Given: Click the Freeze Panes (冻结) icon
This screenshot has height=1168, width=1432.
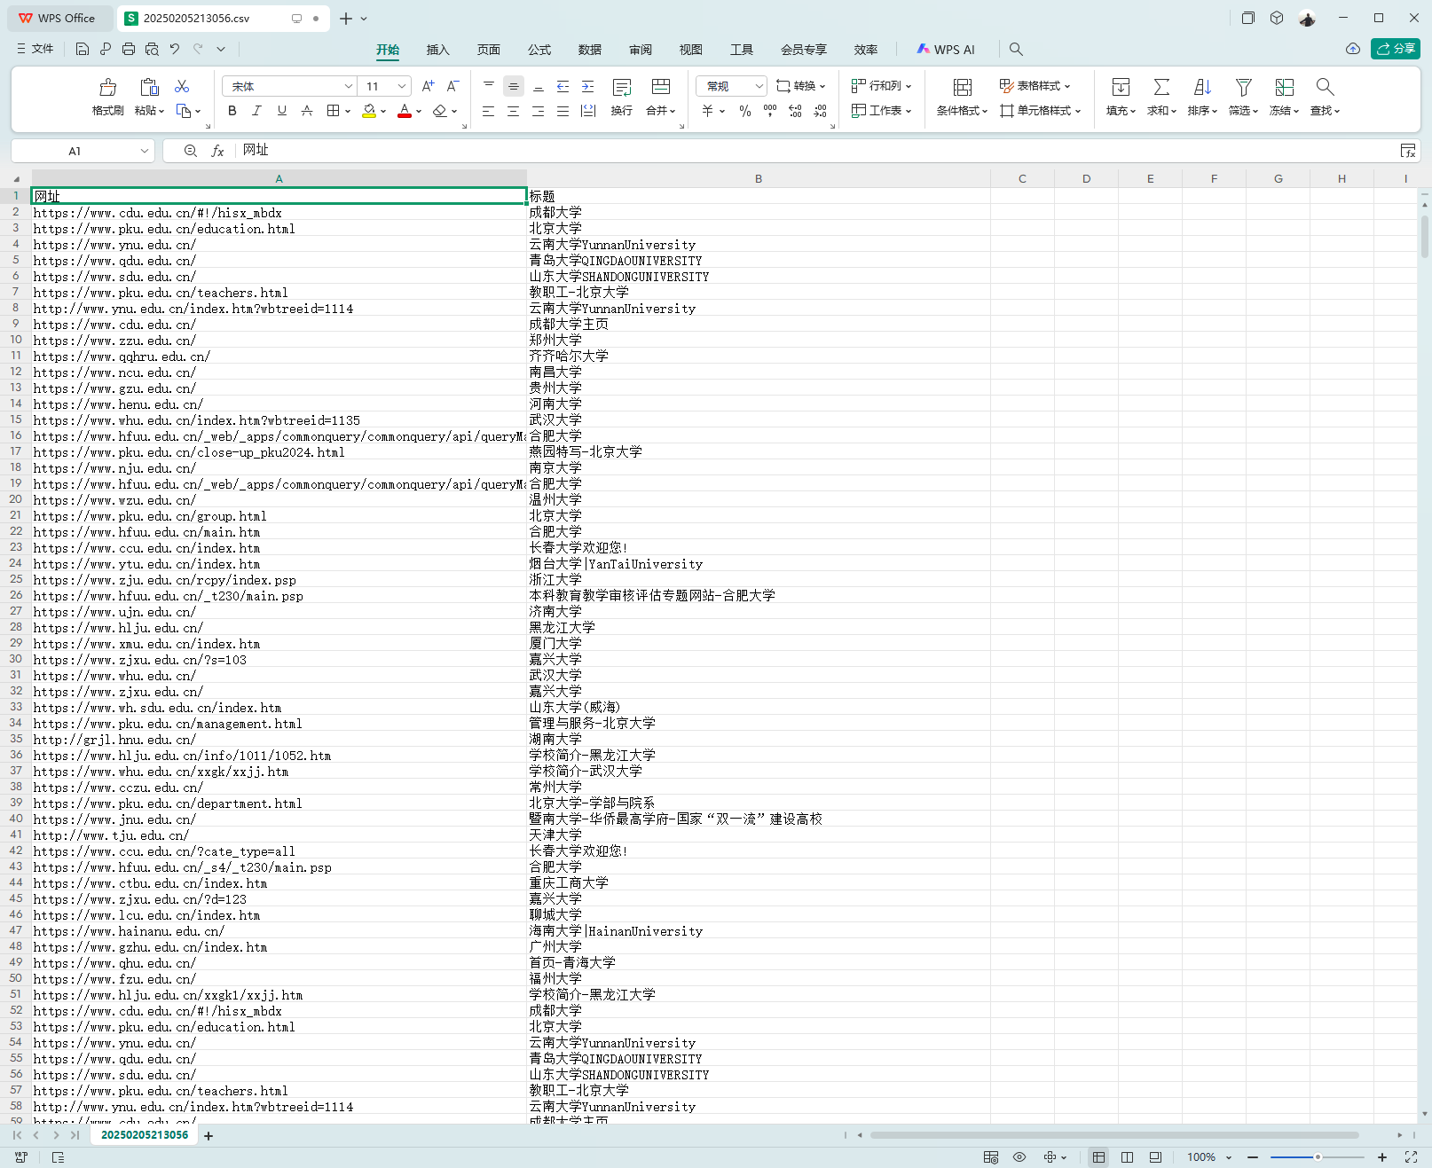Looking at the screenshot, I should [1284, 87].
